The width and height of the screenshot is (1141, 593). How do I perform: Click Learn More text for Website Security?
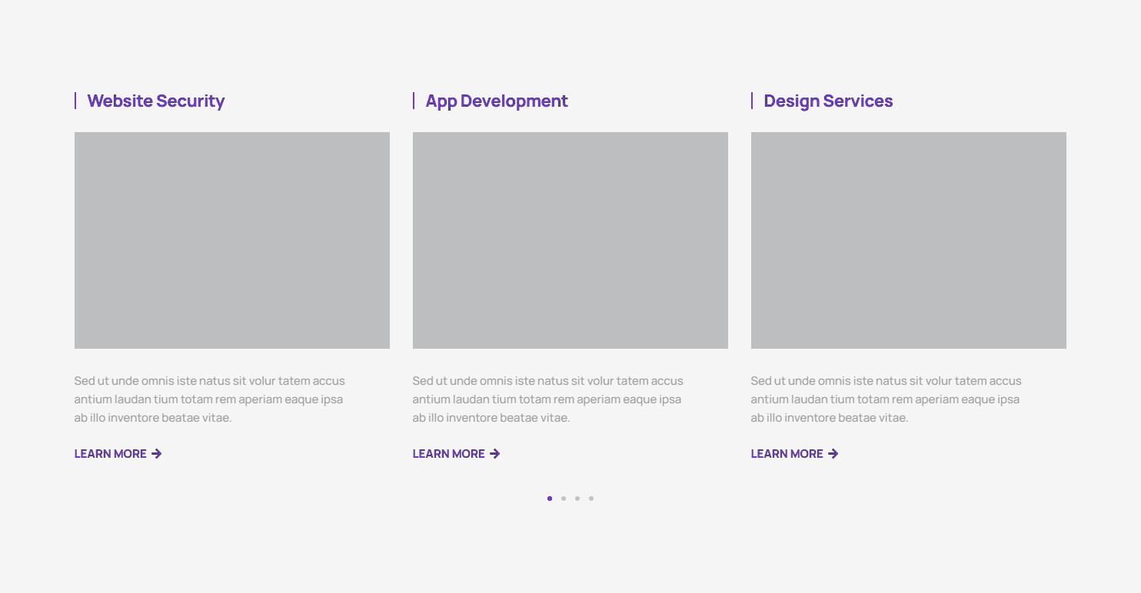[111, 454]
